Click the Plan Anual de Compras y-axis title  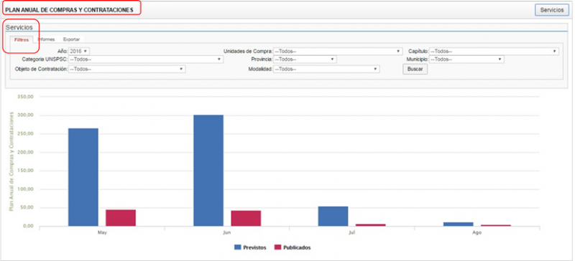tap(11, 161)
